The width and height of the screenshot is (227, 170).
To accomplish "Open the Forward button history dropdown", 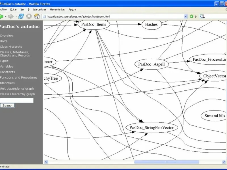I will click(x=16, y=16).
